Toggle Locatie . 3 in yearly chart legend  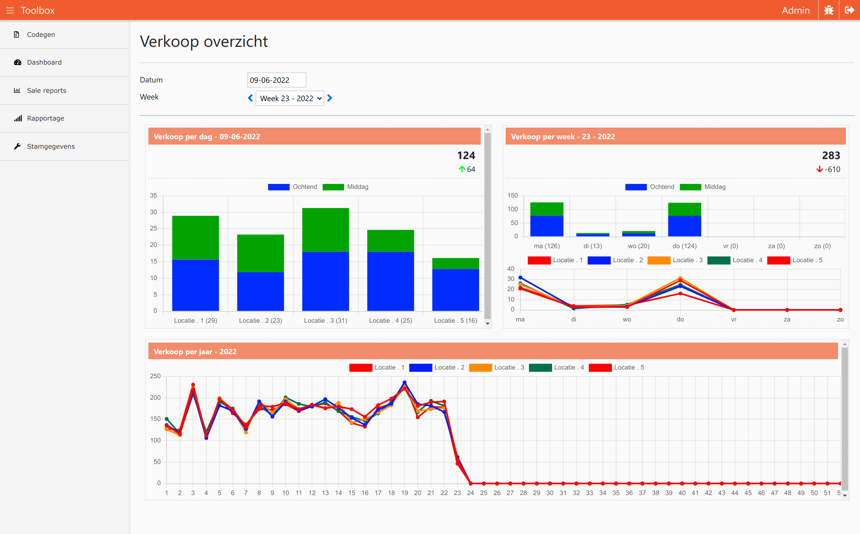[497, 367]
